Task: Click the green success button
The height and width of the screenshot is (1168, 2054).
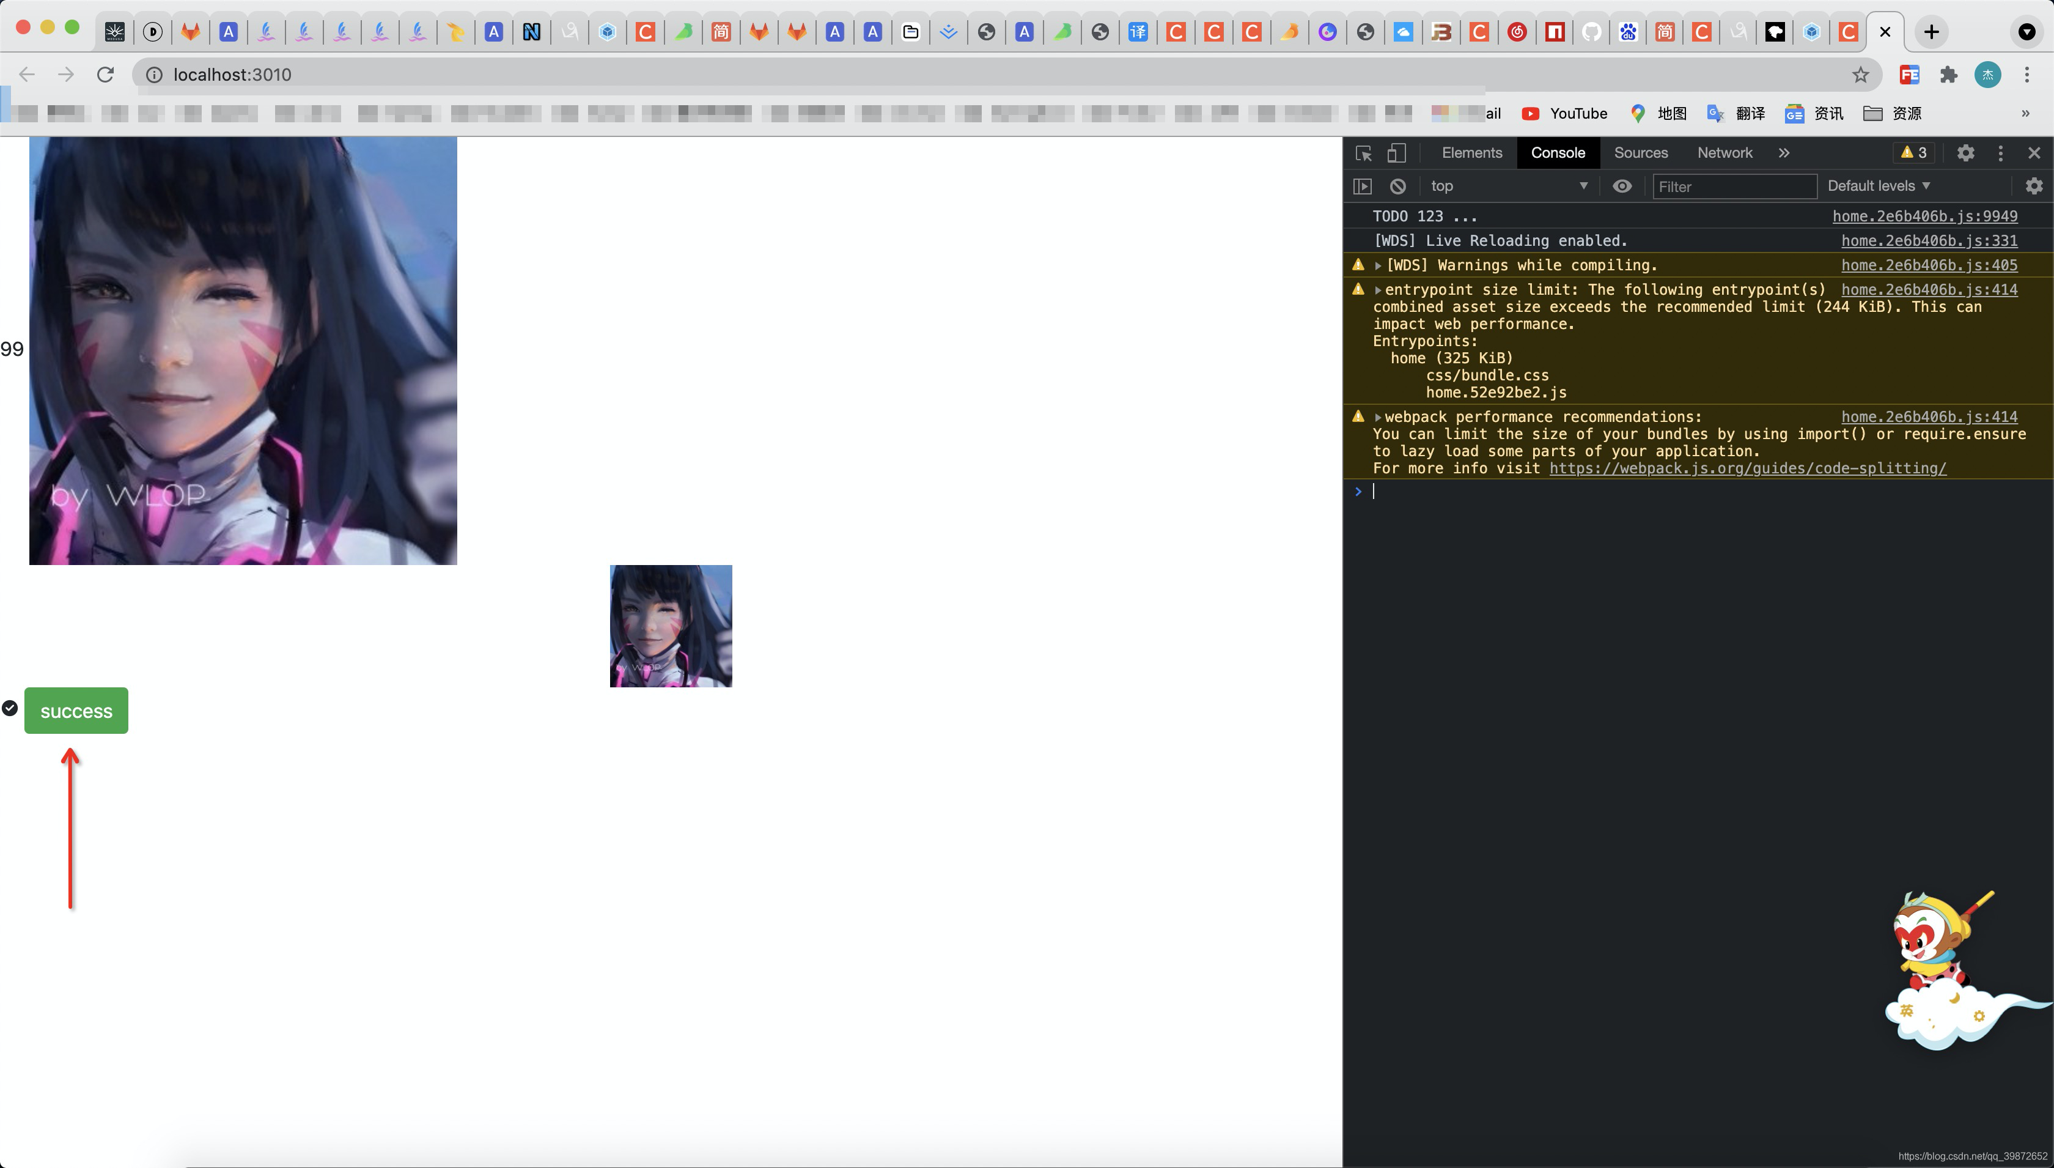Action: click(76, 711)
